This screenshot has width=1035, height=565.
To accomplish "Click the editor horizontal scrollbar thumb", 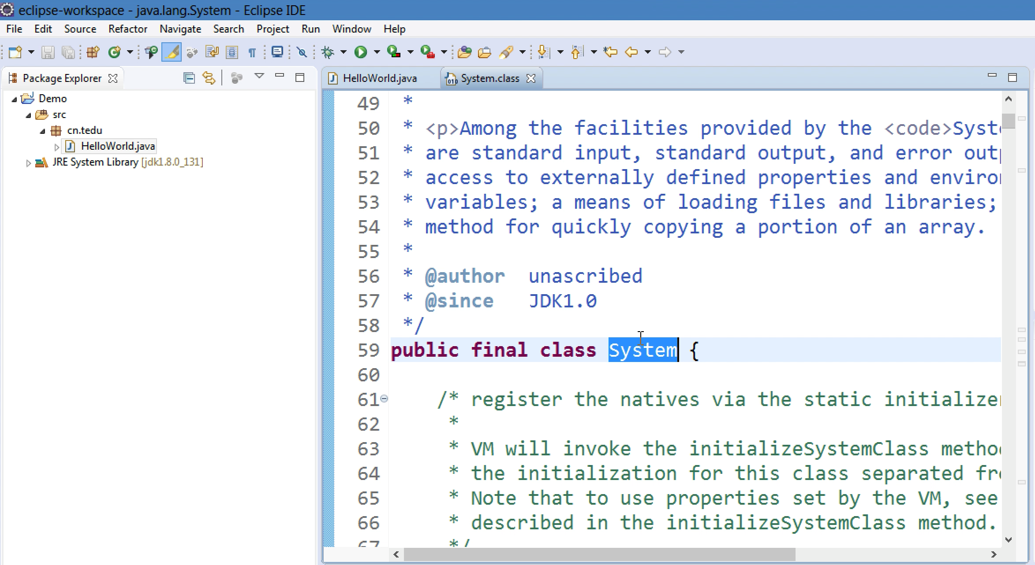I will point(599,554).
